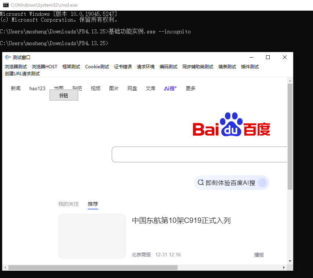
Task: Click the 播报 link
Action: pyautogui.click(x=259, y=255)
